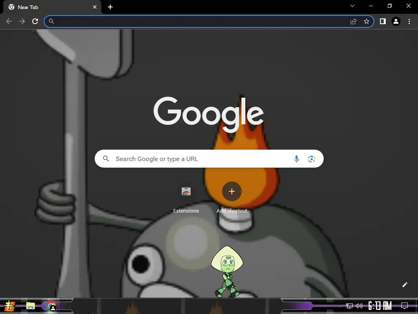Open the Chrome side panel
Viewport: 418px width, 314px height.
tap(383, 21)
